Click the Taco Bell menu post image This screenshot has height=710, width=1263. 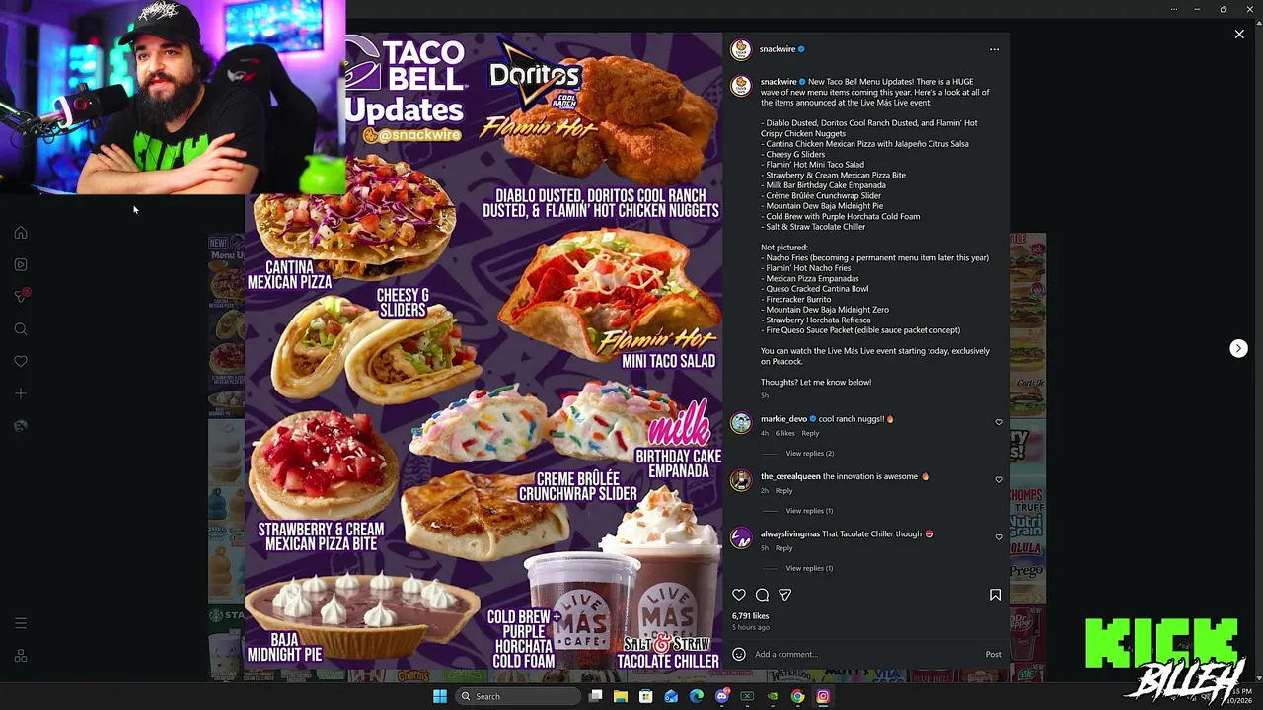pyautogui.click(x=483, y=350)
